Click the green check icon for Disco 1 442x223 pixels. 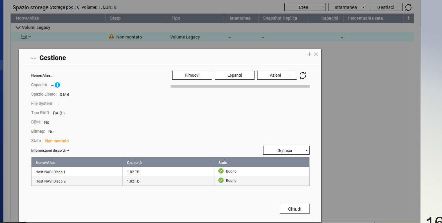221,171
